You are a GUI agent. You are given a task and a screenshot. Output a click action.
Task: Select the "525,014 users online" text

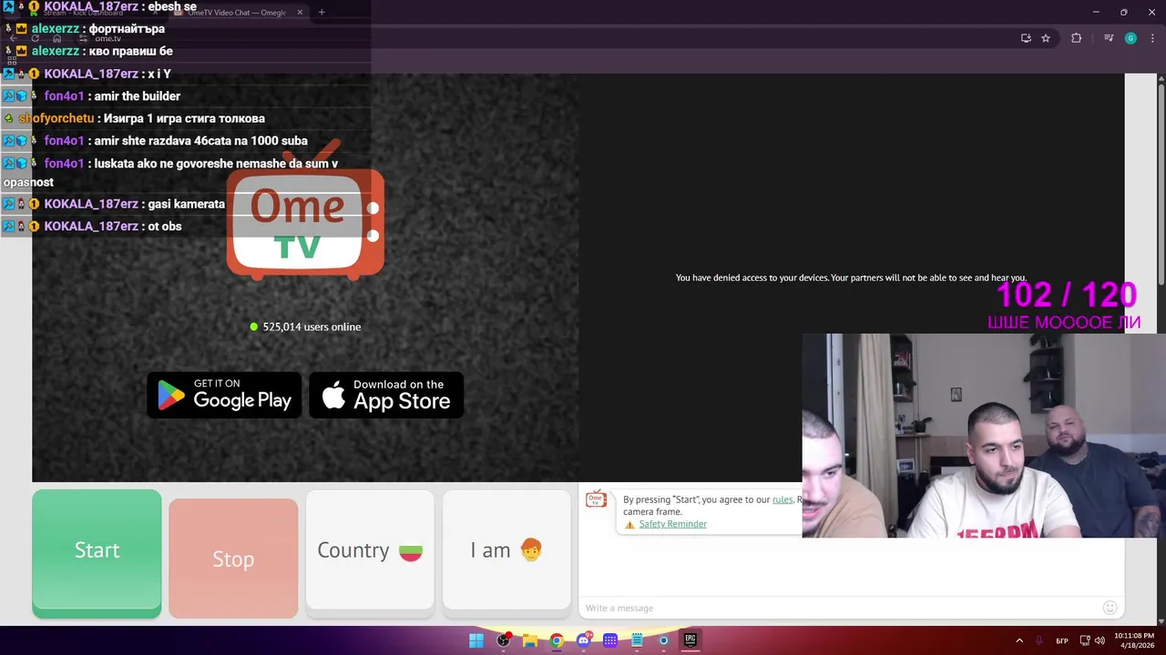(312, 327)
